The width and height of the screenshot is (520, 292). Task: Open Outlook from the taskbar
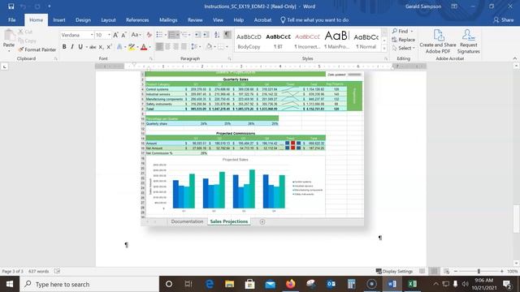(331, 284)
